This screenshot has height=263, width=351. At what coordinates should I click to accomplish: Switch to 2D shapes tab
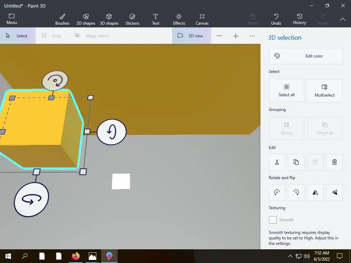pos(86,19)
